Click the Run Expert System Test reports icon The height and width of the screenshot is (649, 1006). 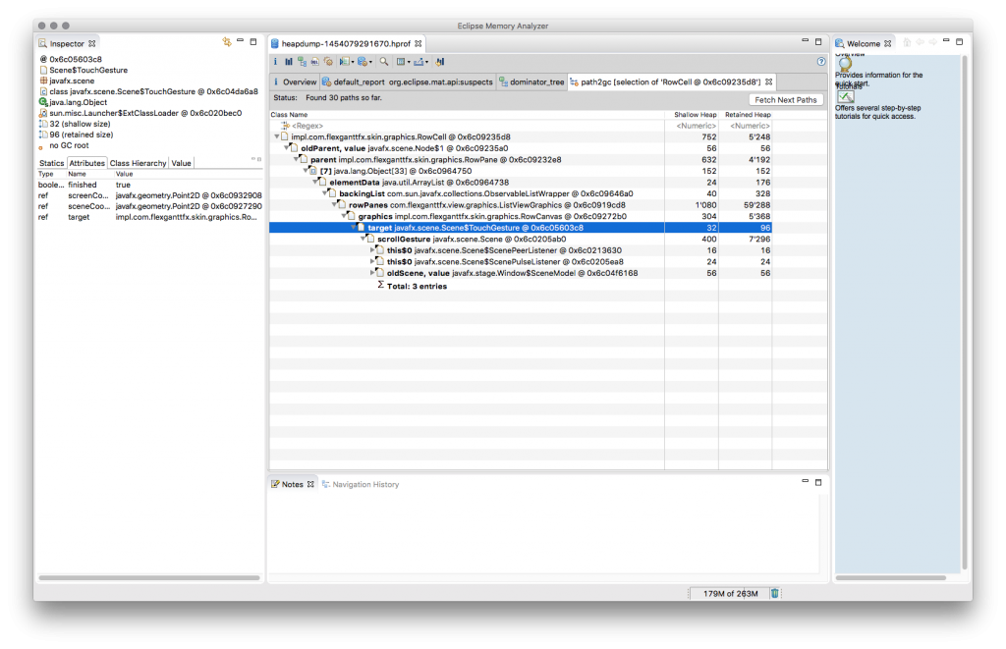pos(344,62)
